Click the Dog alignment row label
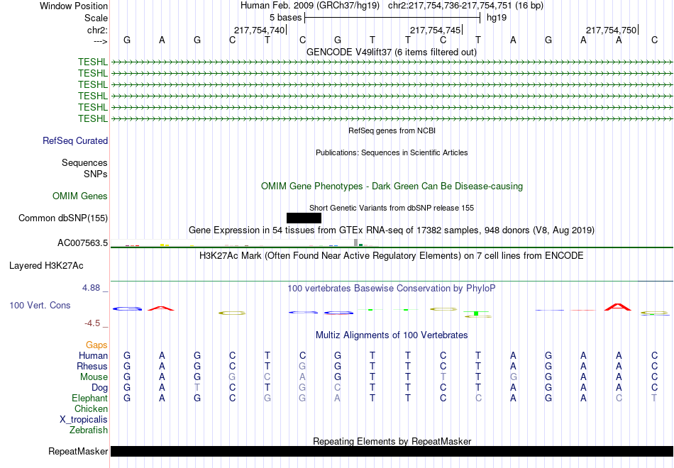 click(x=100, y=388)
